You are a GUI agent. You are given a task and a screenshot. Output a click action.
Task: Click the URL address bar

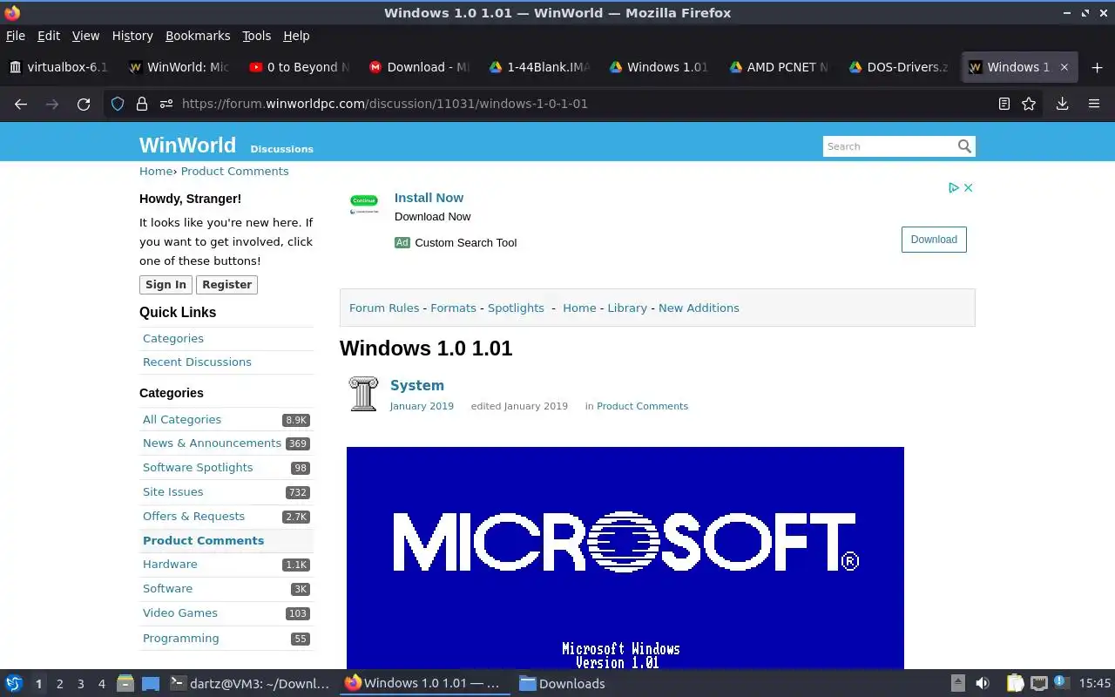pos(575,104)
